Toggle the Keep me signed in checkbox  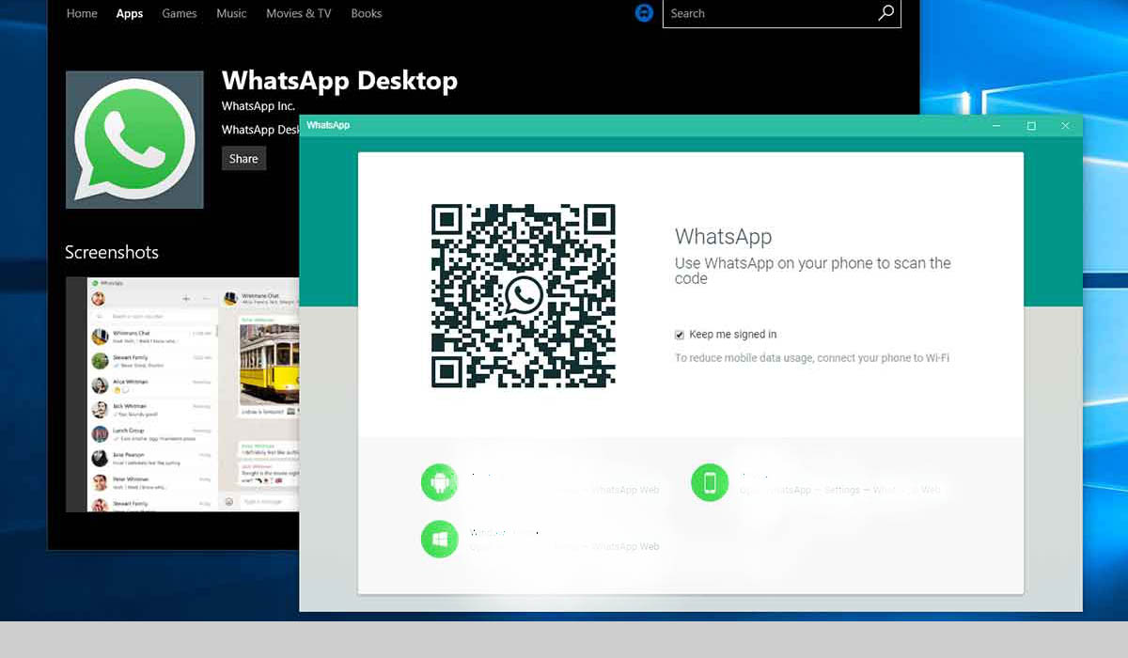point(680,335)
